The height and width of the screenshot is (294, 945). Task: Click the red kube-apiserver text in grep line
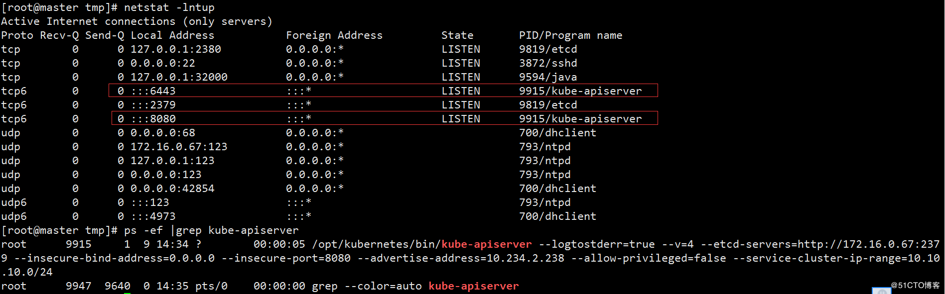[x=474, y=286]
